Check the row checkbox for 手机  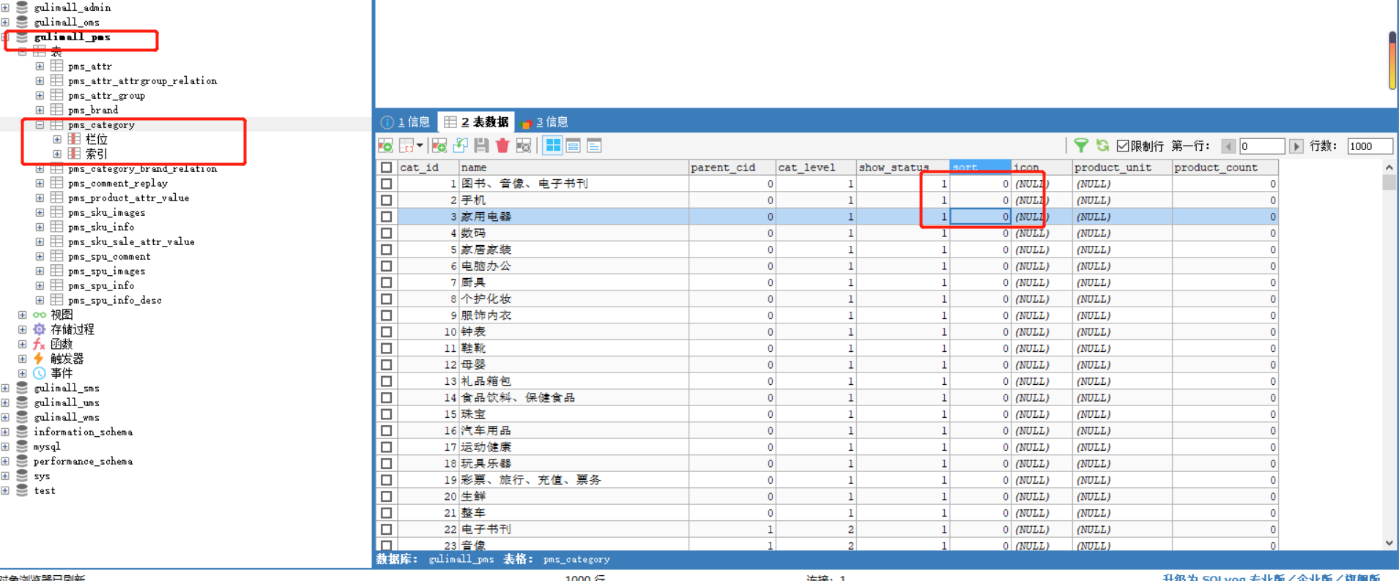pyautogui.click(x=387, y=200)
